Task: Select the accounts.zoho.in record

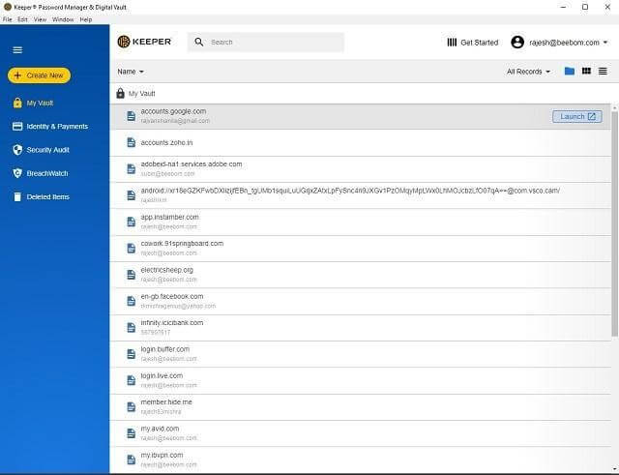Action: [x=361, y=142]
